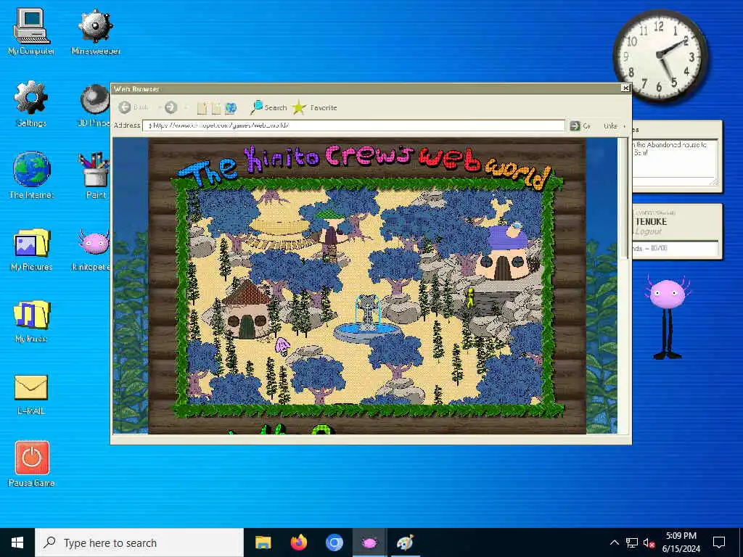This screenshot has height=557, width=743.
Task: Click the purple-roofed house on the map
Action: coord(505,251)
